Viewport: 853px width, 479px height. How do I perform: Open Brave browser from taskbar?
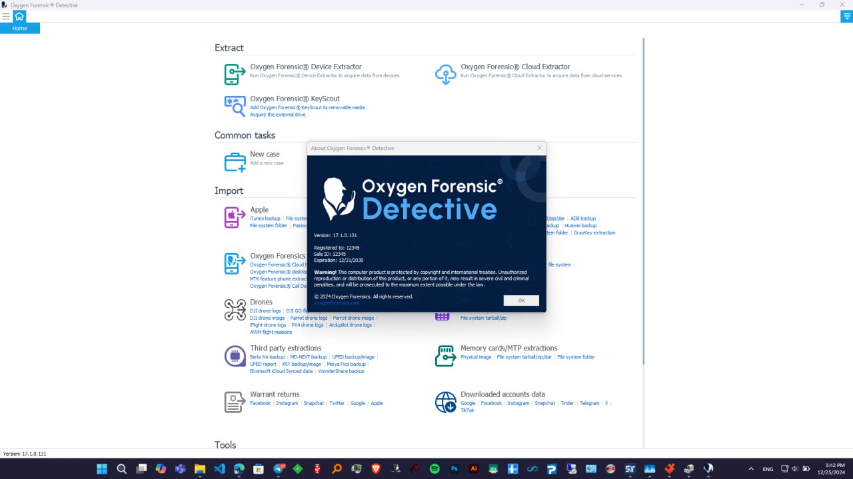pos(376,468)
